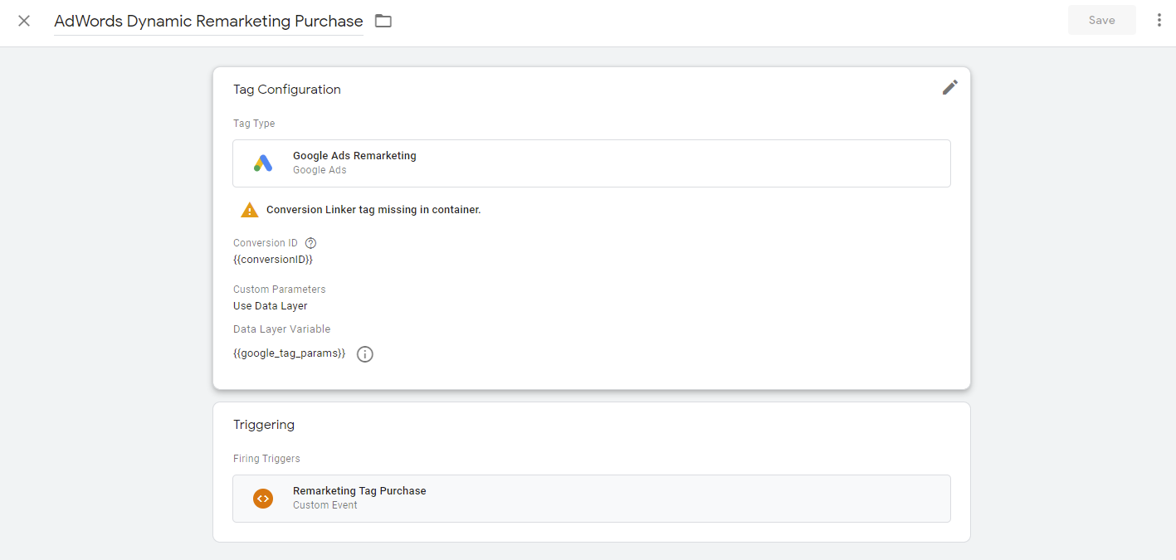Screen dimensions: 1176x560
Task: Click the Firing Triggers label
Action: point(266,459)
